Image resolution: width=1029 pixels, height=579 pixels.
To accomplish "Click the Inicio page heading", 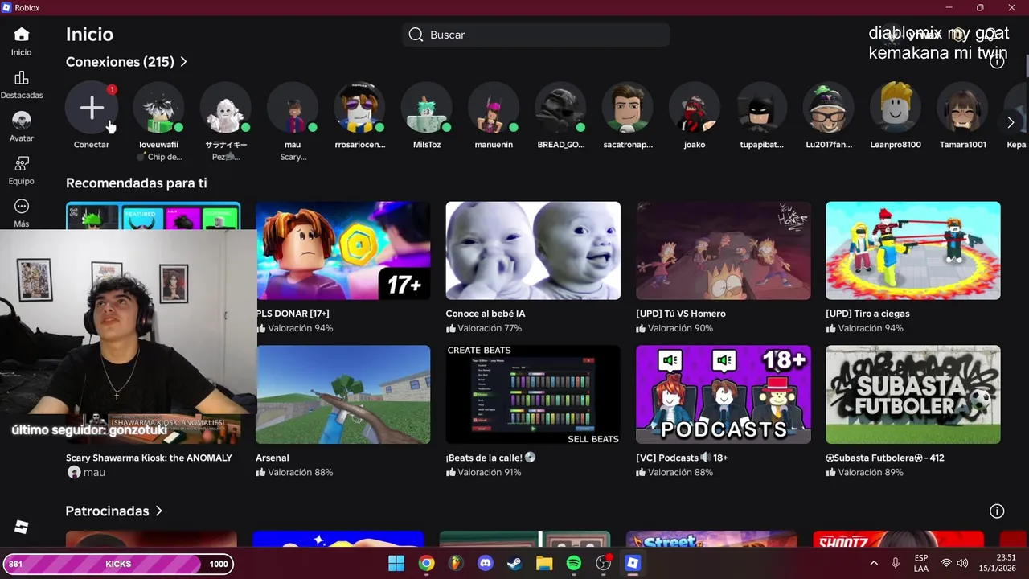I will coord(89,35).
